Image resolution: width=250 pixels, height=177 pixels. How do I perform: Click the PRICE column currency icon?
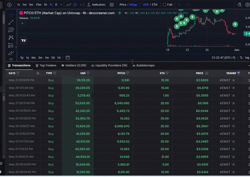(207, 73)
